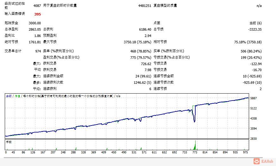This screenshot has width=276, height=166.
Task: Click the 4481251 ticks modelled value
Action: [145, 6]
